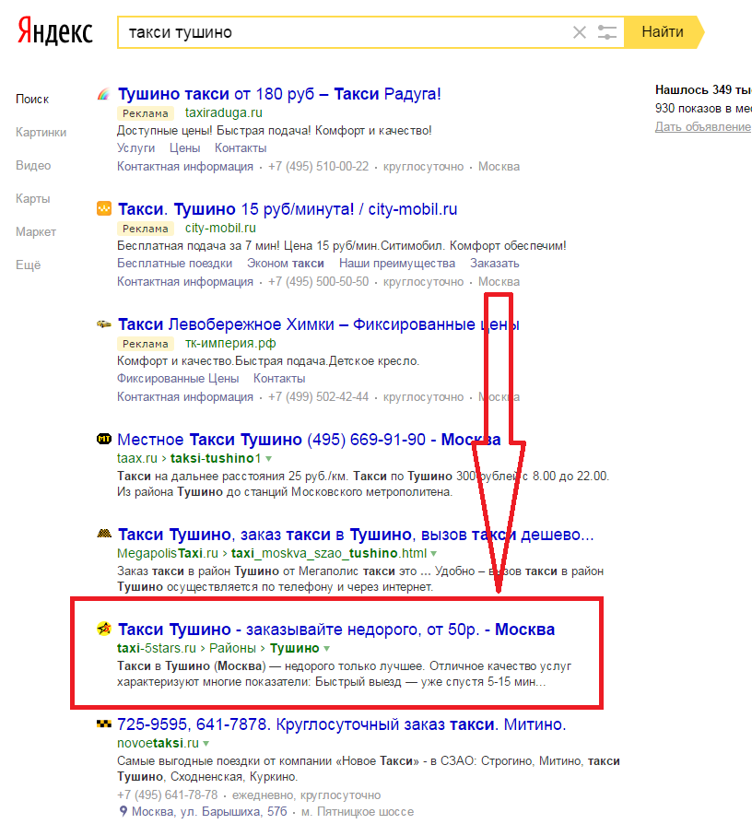Viewport: 752px width, 824px height.
Task: Select the Поиск tab in sidebar
Action: (x=32, y=99)
